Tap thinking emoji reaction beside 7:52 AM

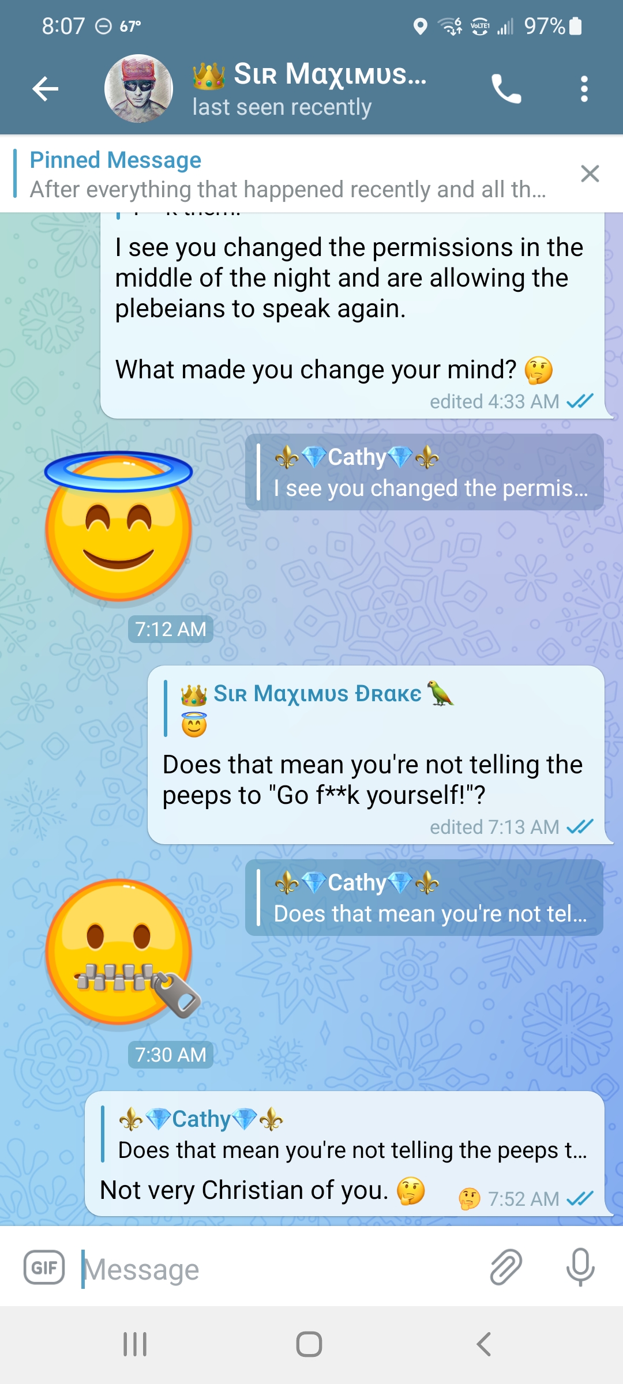click(x=469, y=1198)
